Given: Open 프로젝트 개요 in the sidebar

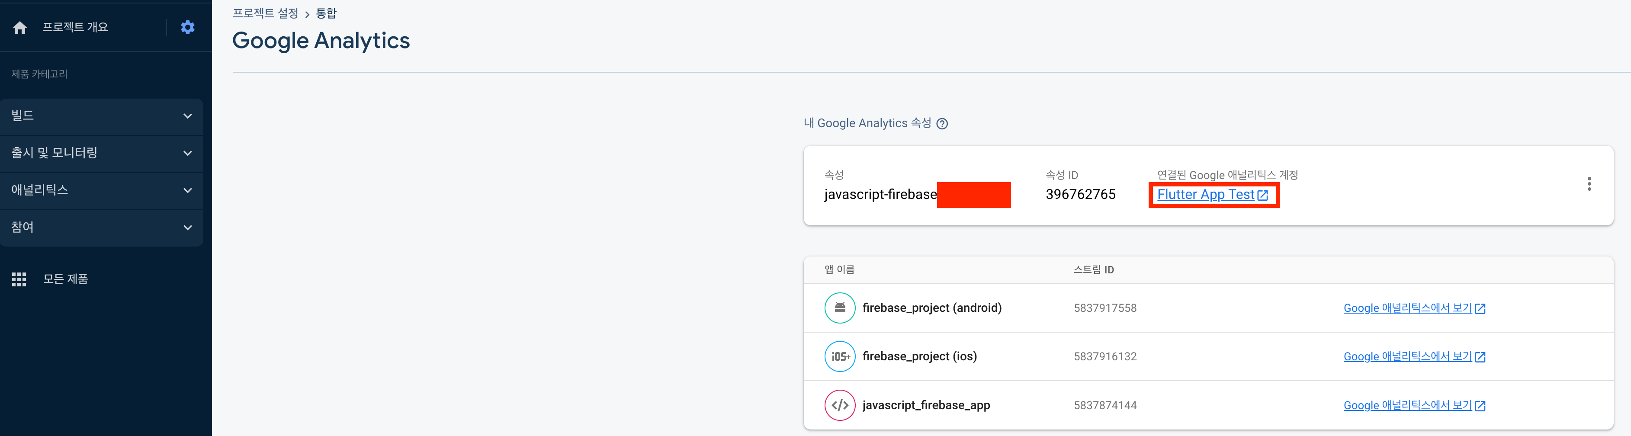Looking at the screenshot, I should [75, 27].
